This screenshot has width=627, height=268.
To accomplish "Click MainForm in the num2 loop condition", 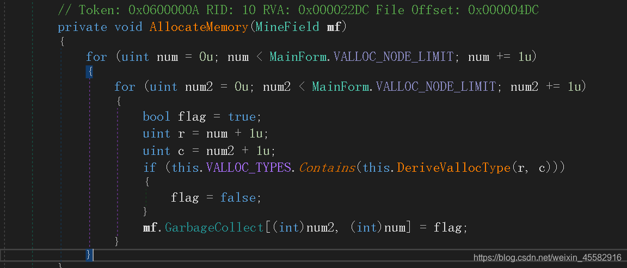I will click(340, 86).
